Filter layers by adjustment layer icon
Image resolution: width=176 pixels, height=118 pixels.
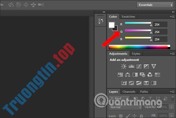click(143, 99)
